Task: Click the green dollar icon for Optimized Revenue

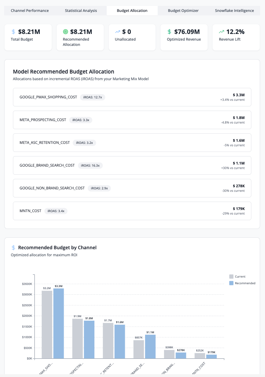Action: click(x=170, y=32)
